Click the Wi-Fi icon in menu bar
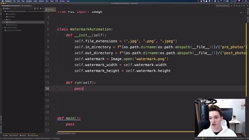This screenshot has height=140, width=249. [x=221, y=1]
